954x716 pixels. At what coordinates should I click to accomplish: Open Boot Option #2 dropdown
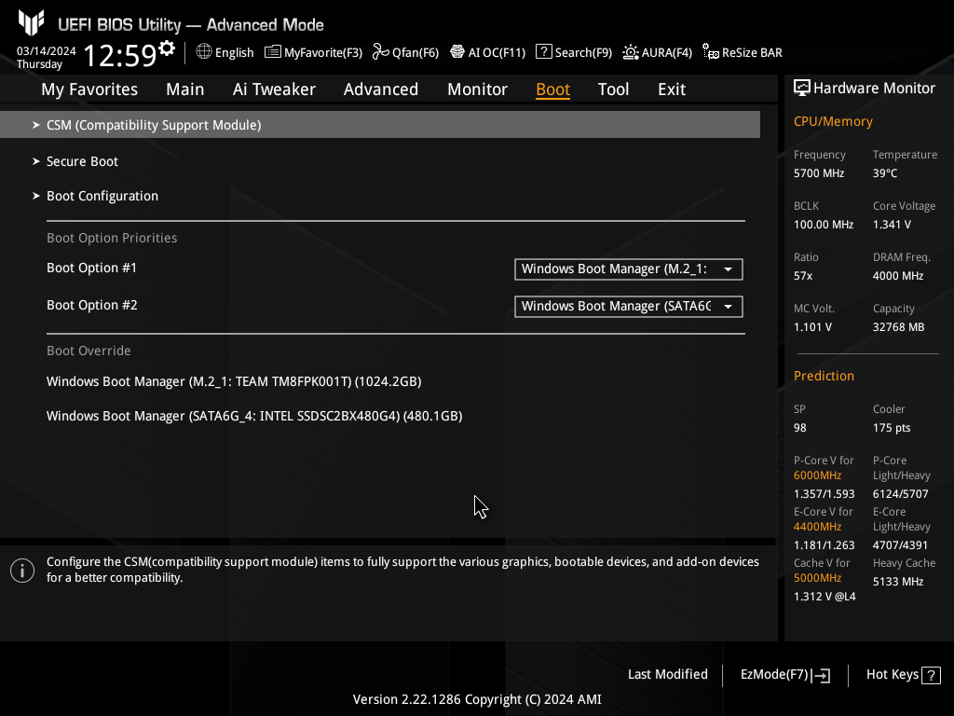629,306
